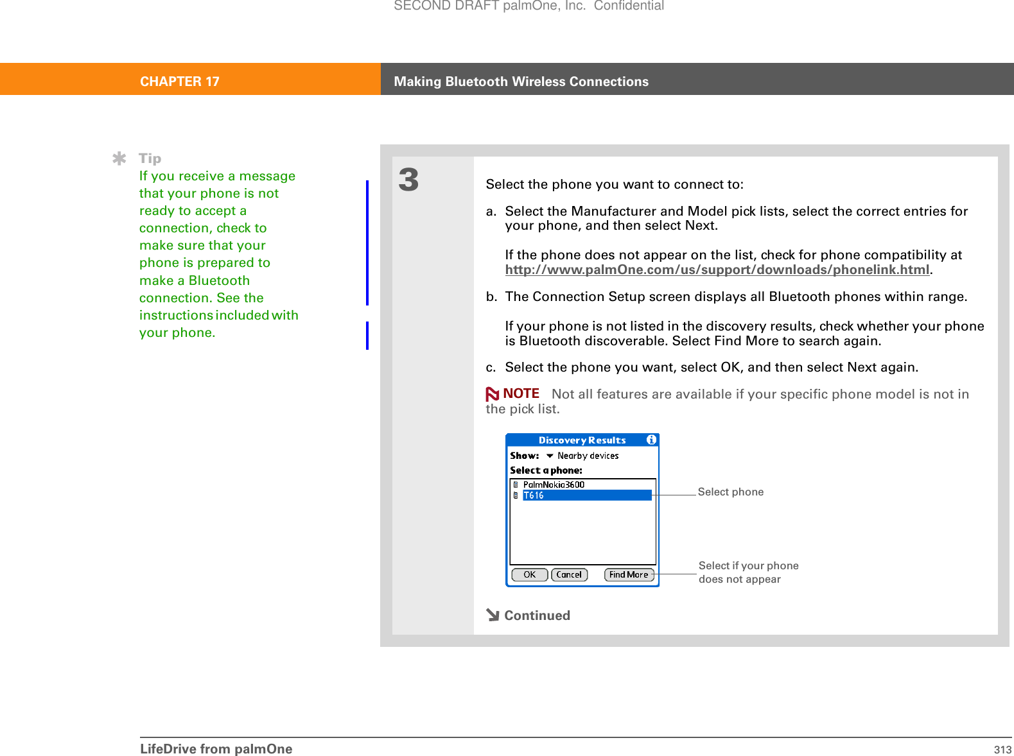1014x756 pixels.
Task: Click the Continued arrow icon
Action: tap(493, 615)
